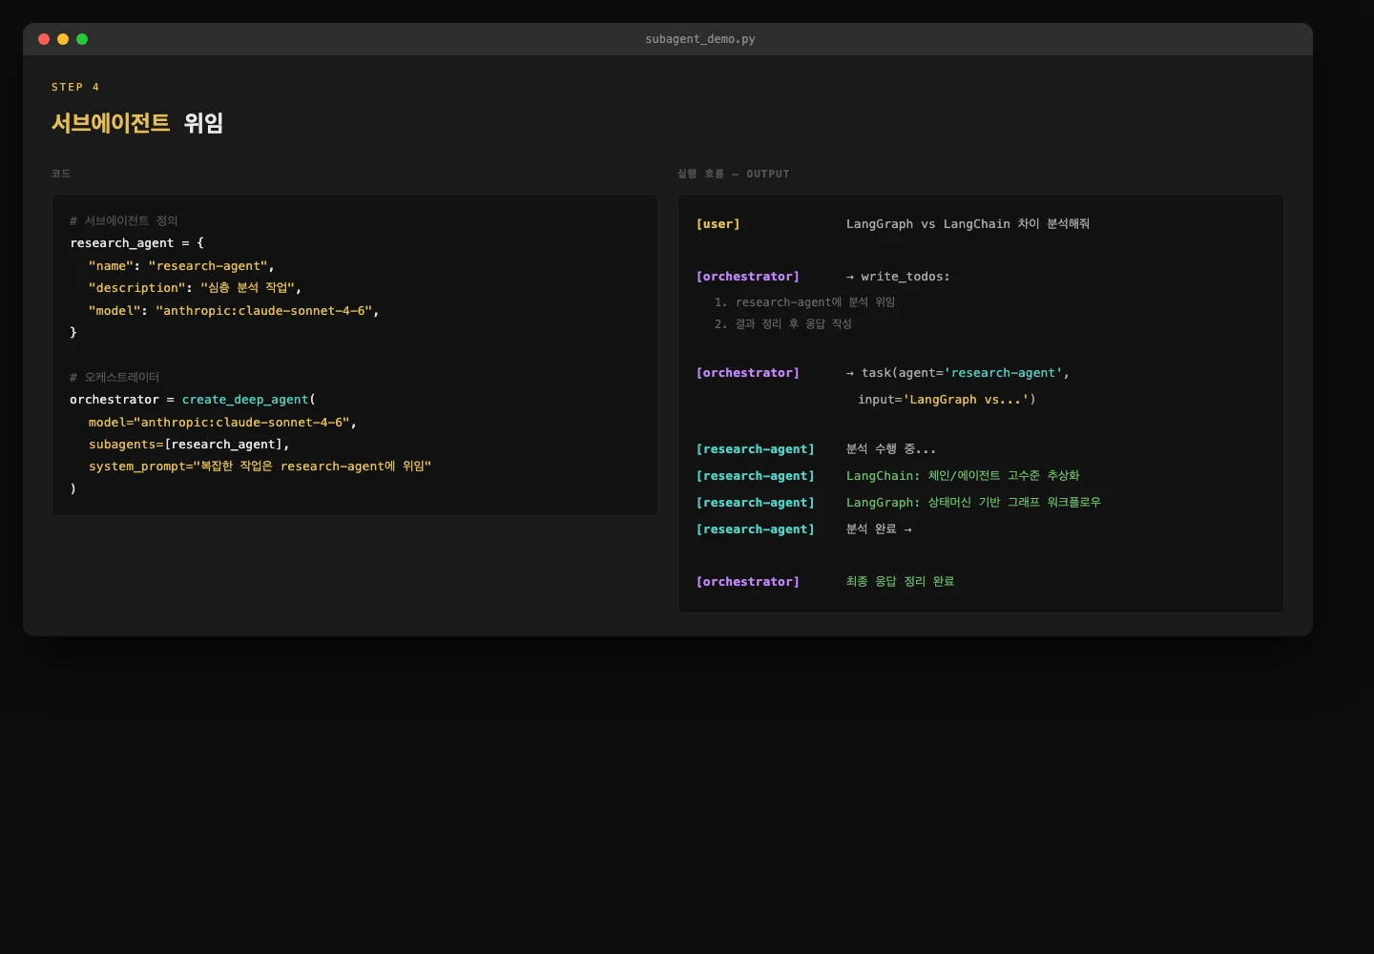Click the red close window button

point(44,39)
